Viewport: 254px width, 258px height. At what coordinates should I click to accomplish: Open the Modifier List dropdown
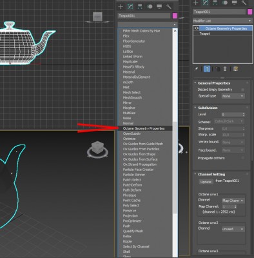[x=222, y=21]
